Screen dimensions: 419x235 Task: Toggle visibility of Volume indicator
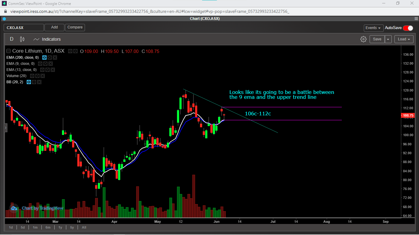[x=32, y=76]
